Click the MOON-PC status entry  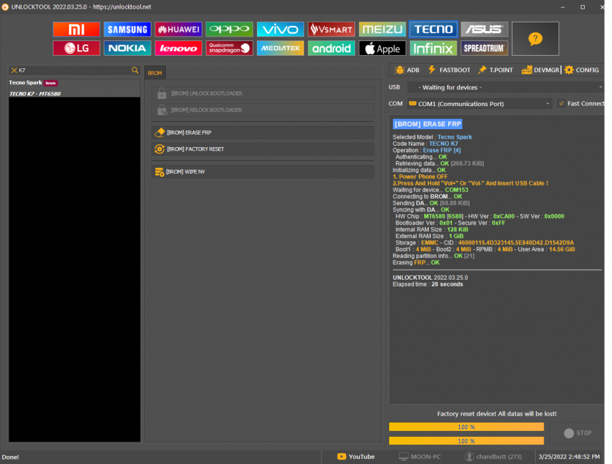pos(420,457)
